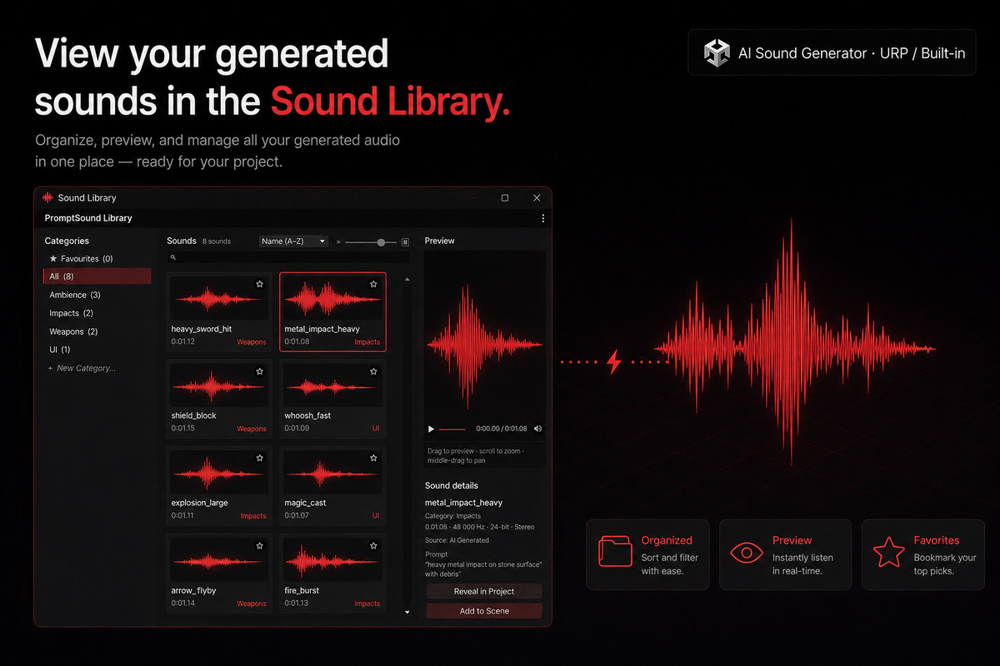Click the waveform logo in Sound Library title bar
The width and height of the screenshot is (1000, 666).
(47, 198)
